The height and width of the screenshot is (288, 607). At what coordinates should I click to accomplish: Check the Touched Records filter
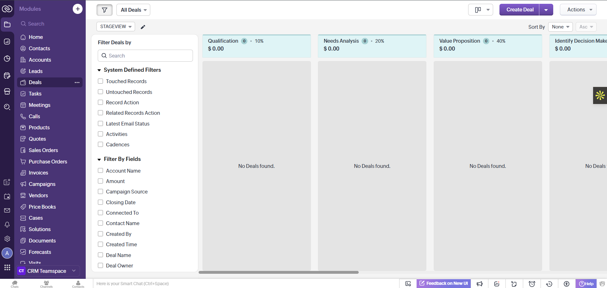coord(101,81)
